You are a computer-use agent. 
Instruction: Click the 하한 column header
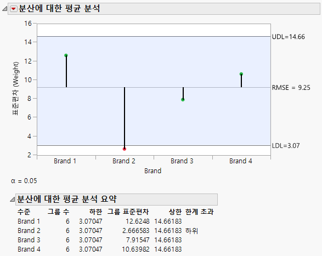tap(95, 212)
